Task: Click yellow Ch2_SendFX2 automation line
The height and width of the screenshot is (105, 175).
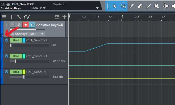Action: pyautogui.click(x=122, y=79)
